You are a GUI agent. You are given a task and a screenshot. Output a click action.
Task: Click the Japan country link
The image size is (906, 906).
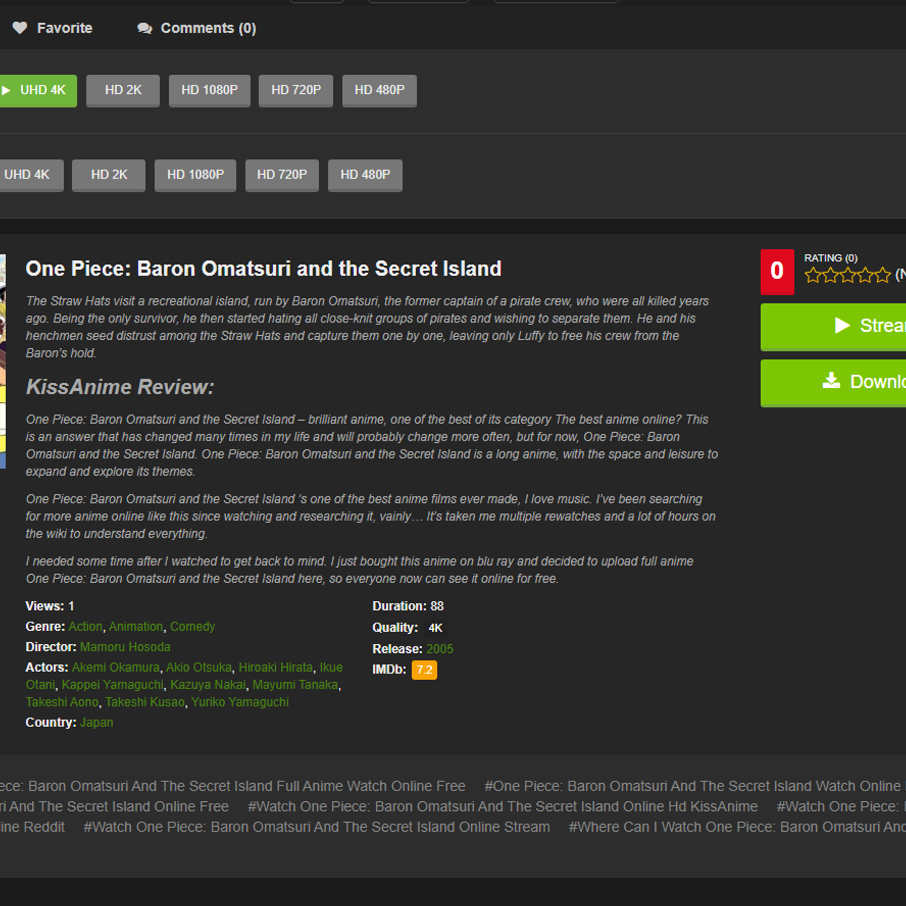(96, 723)
